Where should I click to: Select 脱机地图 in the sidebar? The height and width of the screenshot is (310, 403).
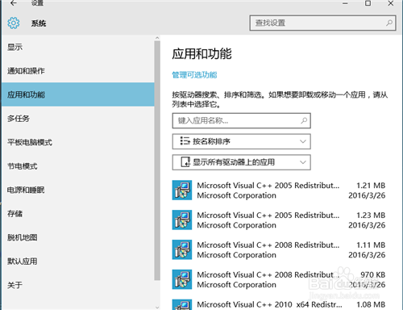click(78, 237)
